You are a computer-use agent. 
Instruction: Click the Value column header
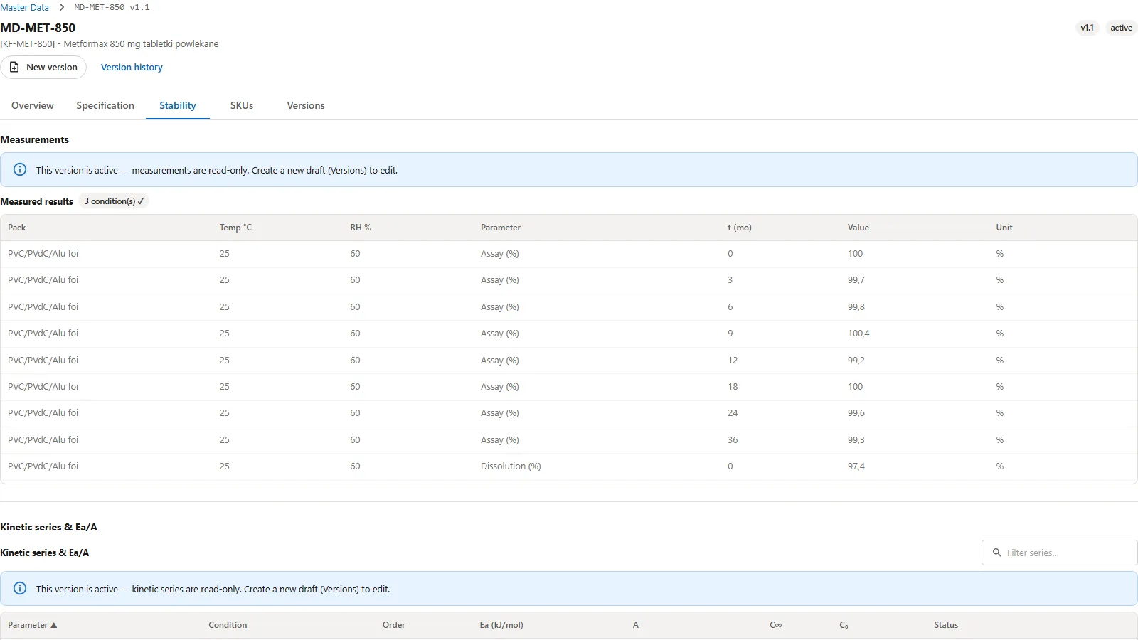pyautogui.click(x=858, y=228)
